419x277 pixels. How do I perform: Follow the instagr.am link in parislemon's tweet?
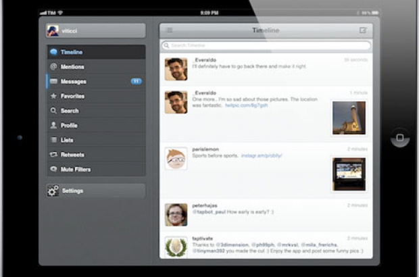click(262, 155)
